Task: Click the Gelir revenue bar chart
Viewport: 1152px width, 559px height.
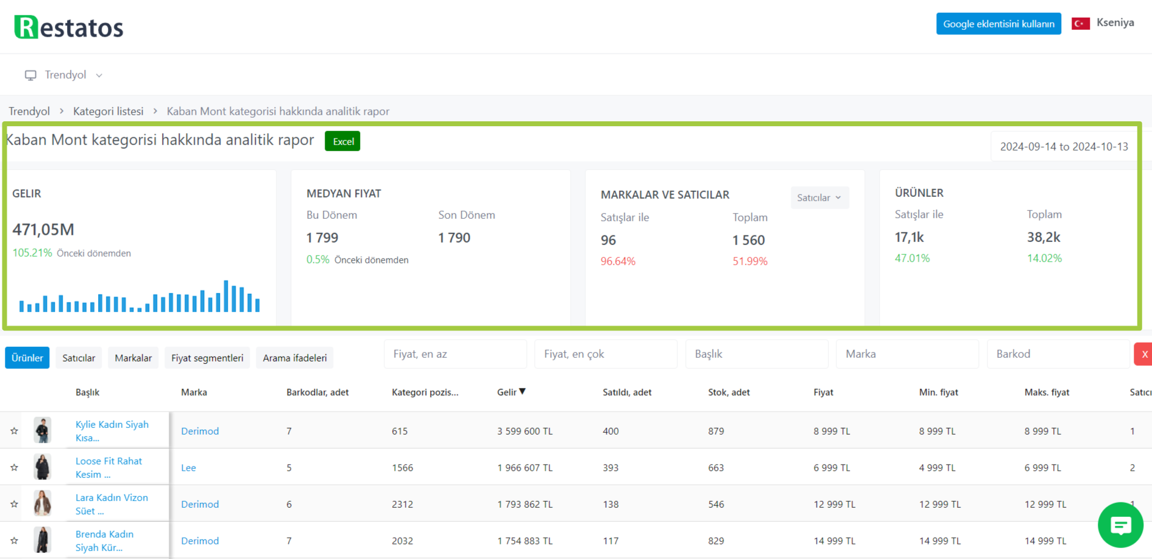Action: tap(140, 296)
